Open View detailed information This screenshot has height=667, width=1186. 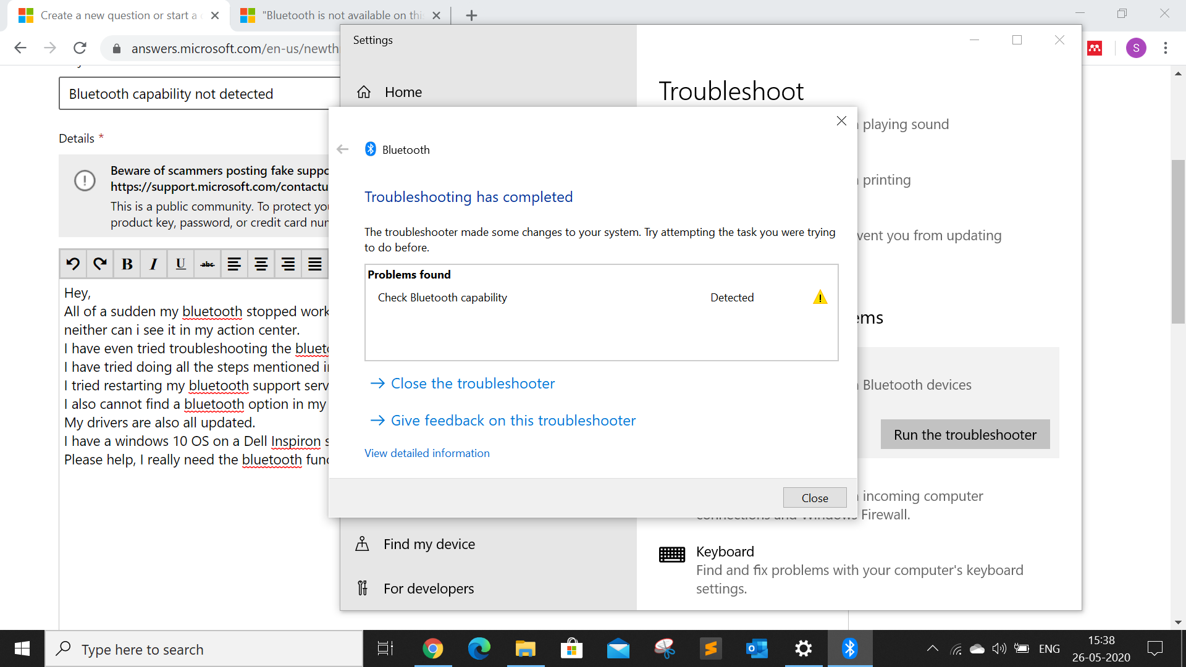coord(427,453)
